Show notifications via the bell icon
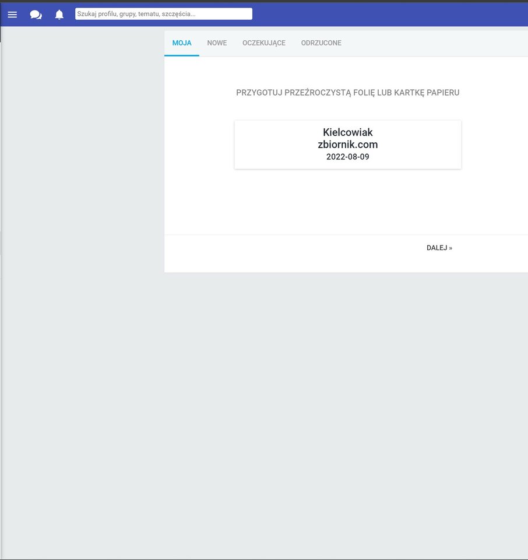 [59, 15]
